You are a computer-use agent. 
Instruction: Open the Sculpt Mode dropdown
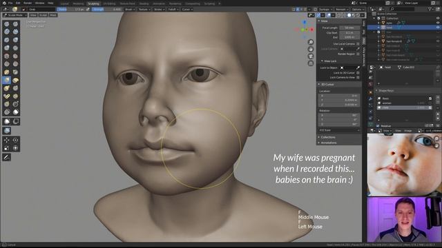(x=15, y=15)
